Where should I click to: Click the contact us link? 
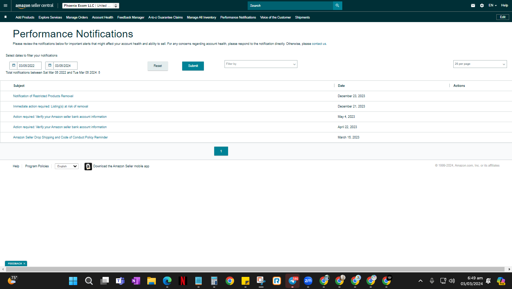[319, 44]
